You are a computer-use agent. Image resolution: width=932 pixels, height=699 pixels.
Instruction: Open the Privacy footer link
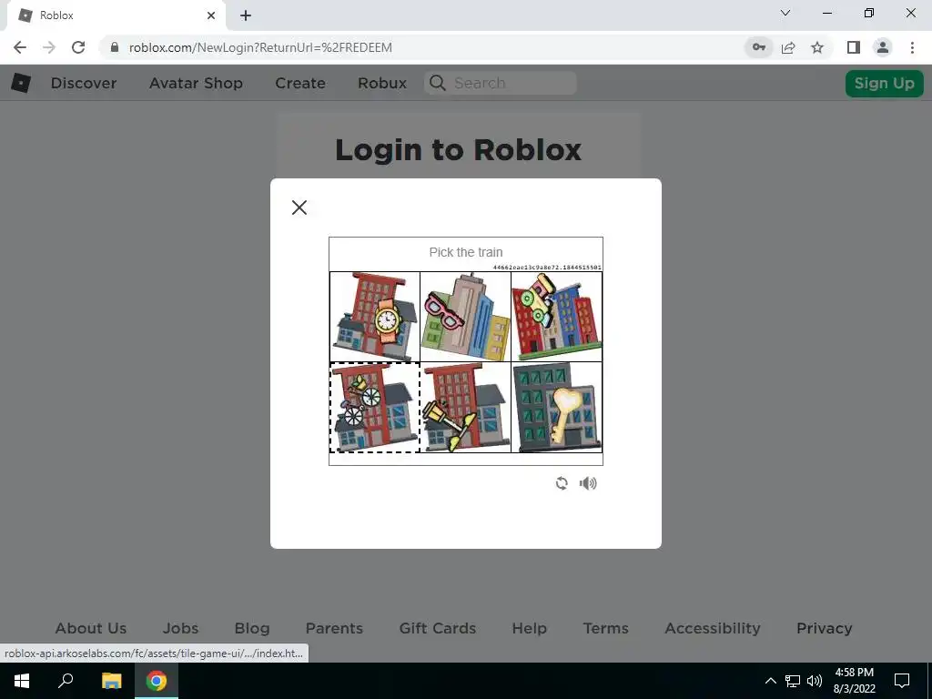pos(825,628)
